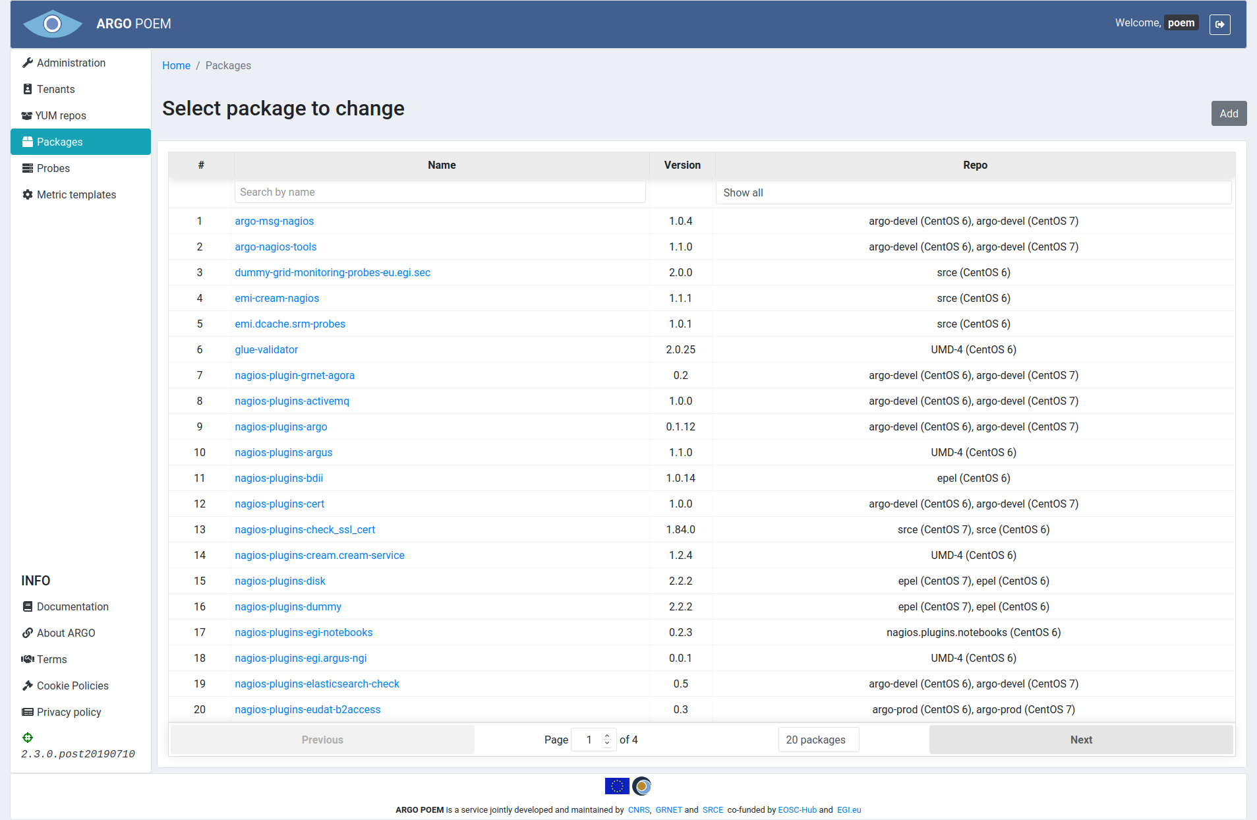The height and width of the screenshot is (820, 1257).
Task: Click the Previous page button
Action: [x=322, y=740]
